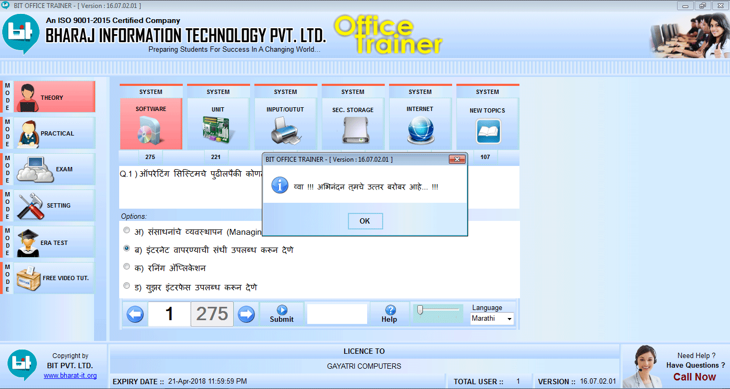Click OK in the congratulation dialog
This screenshot has width=730, height=389.
(365, 221)
